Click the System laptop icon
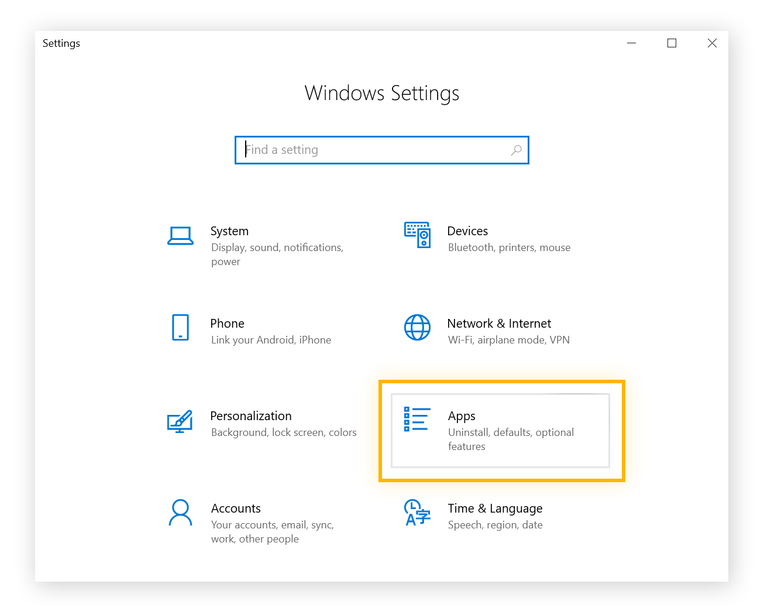This screenshot has height=615, width=764. tap(180, 236)
